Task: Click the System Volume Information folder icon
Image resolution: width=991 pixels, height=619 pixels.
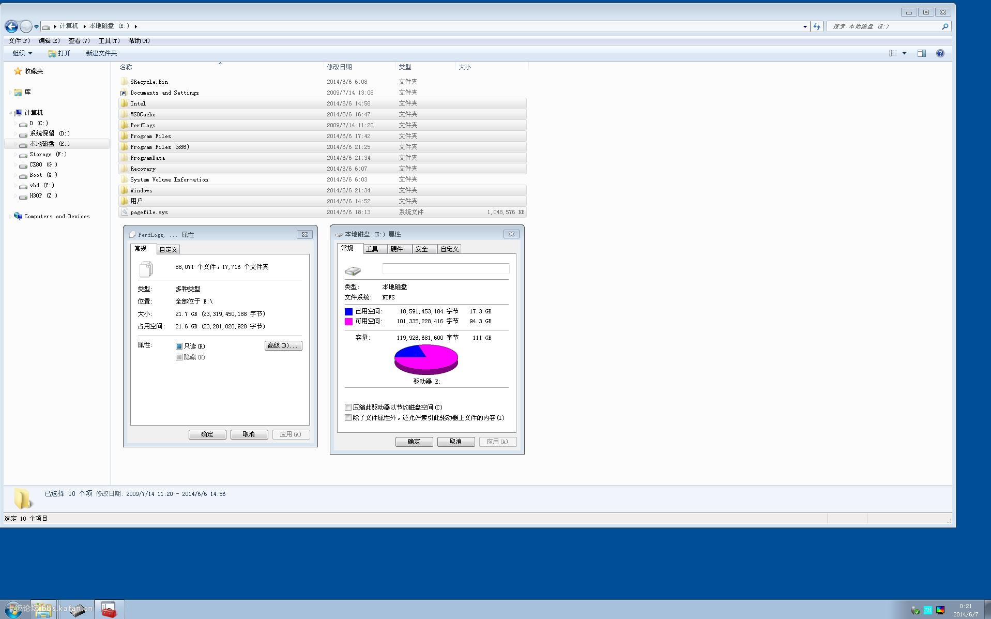Action: point(124,179)
